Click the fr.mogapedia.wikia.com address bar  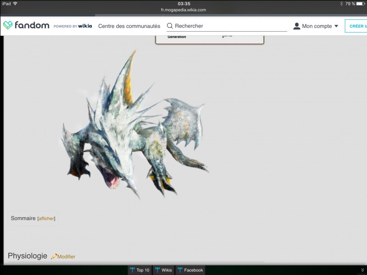click(x=183, y=10)
